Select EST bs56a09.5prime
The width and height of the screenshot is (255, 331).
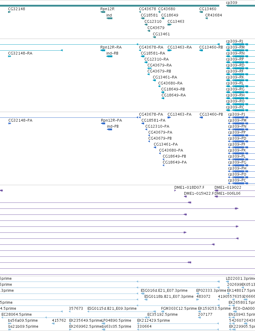[23, 321]
